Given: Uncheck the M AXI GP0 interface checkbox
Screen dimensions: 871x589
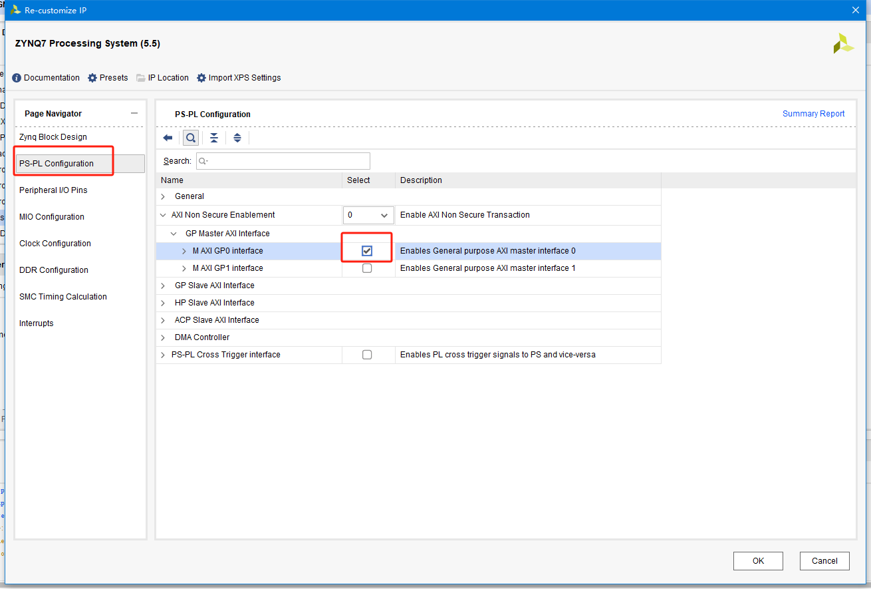Looking at the screenshot, I should click(367, 251).
